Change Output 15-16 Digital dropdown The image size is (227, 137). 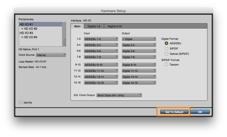[139, 83]
